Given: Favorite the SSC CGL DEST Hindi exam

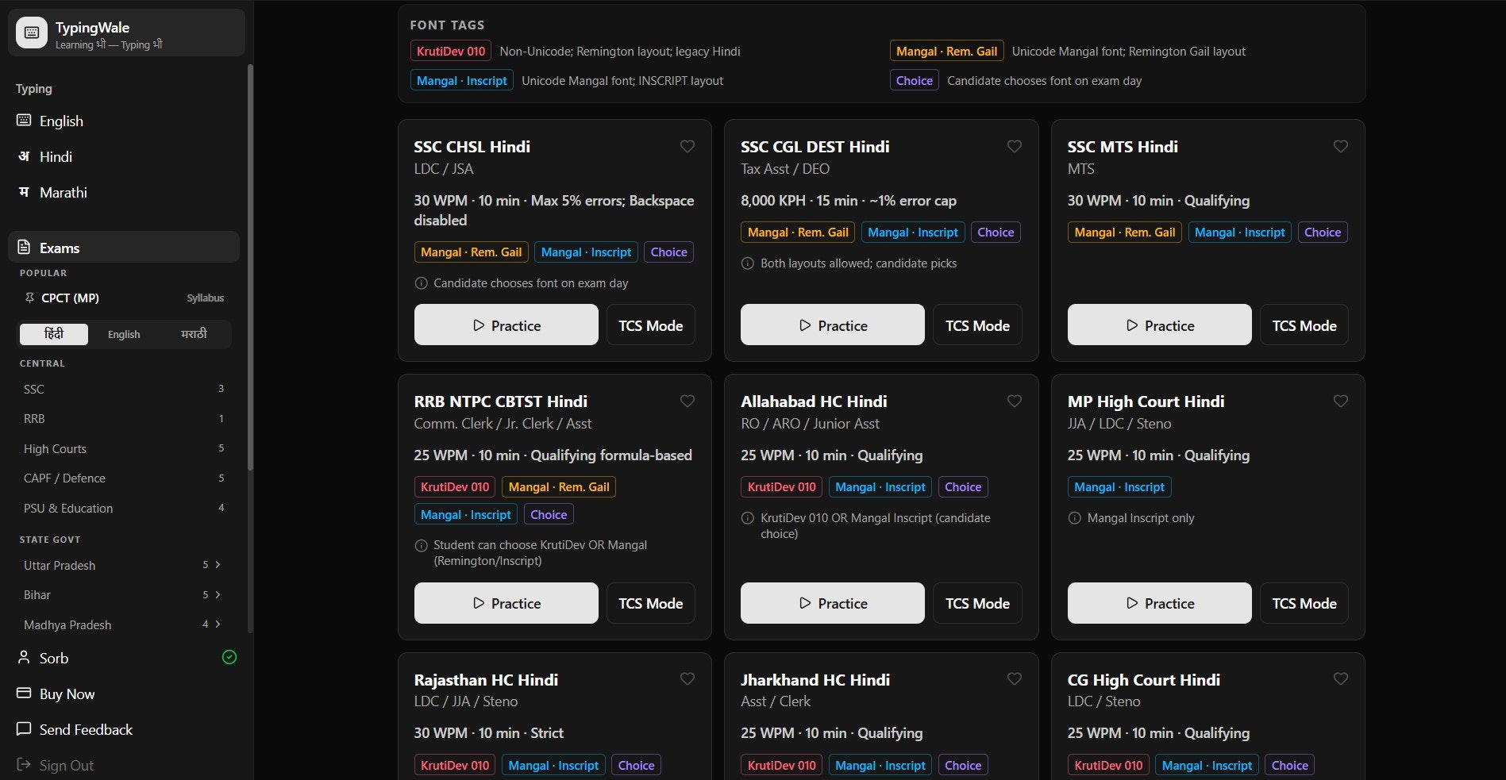Looking at the screenshot, I should pyautogui.click(x=1014, y=146).
